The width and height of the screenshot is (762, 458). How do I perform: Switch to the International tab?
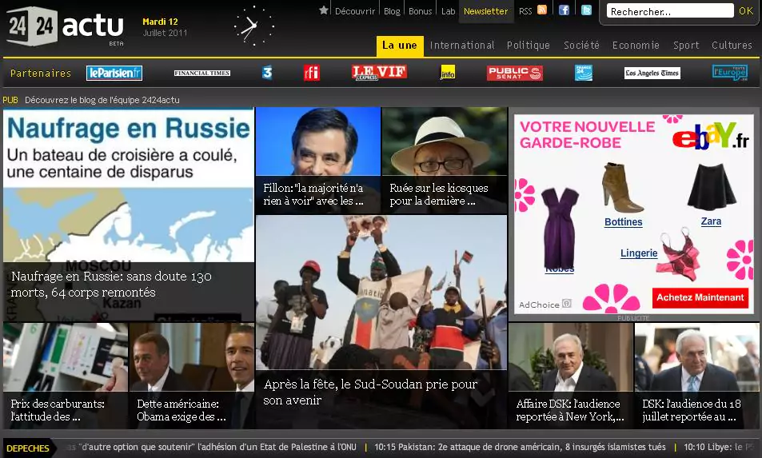pyautogui.click(x=462, y=46)
